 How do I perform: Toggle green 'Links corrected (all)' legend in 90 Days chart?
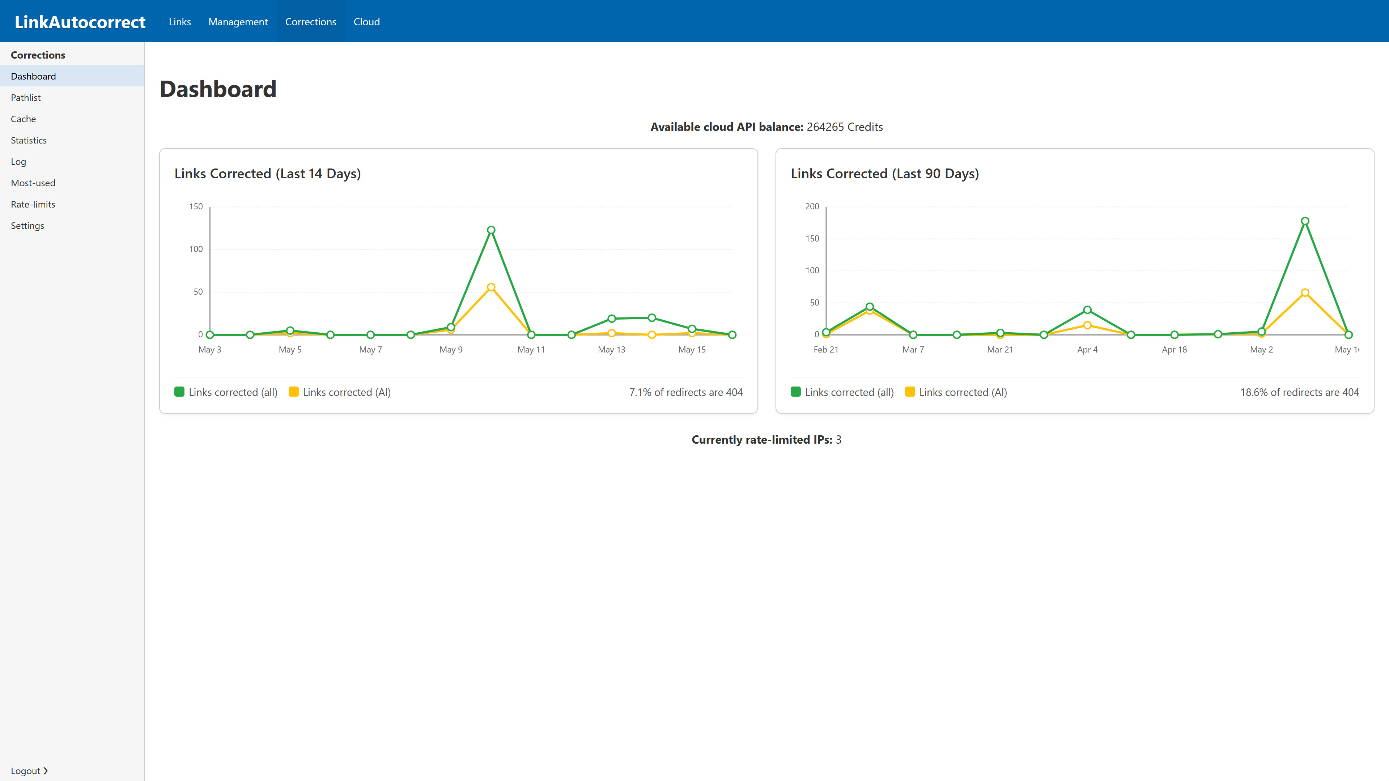(x=842, y=392)
